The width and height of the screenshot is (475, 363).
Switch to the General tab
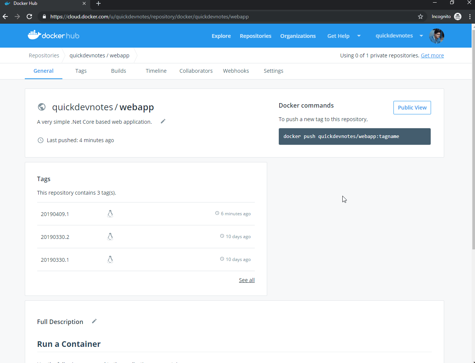click(x=44, y=71)
